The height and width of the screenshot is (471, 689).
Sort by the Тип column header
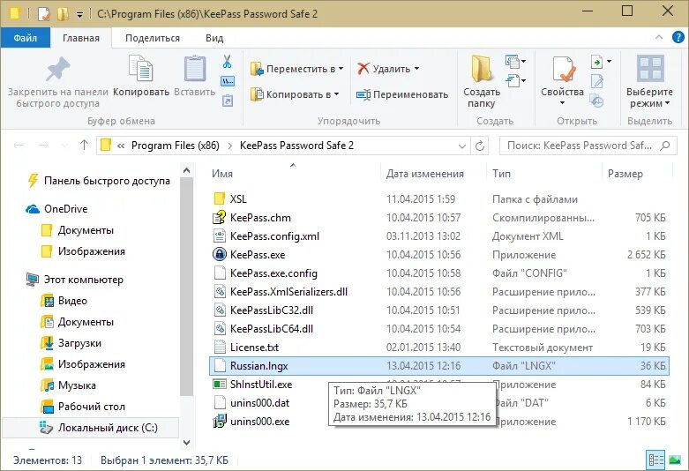tap(501, 174)
